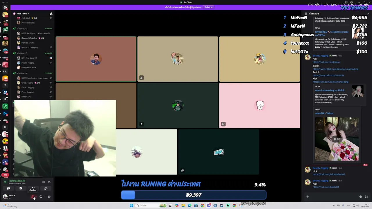372x209 pixels.
Task: Open microphone input options arrow
Action: [x=36, y=197]
